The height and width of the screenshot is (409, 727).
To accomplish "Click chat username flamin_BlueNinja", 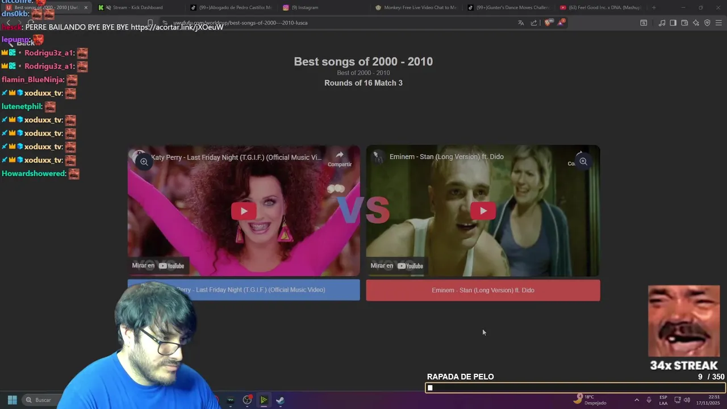I will (x=33, y=80).
